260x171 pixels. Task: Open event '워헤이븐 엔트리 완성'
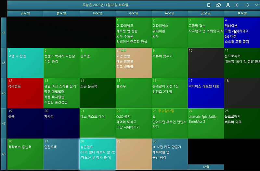point(132,42)
